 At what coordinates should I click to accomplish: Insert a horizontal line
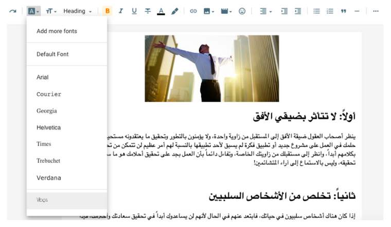click(357, 11)
